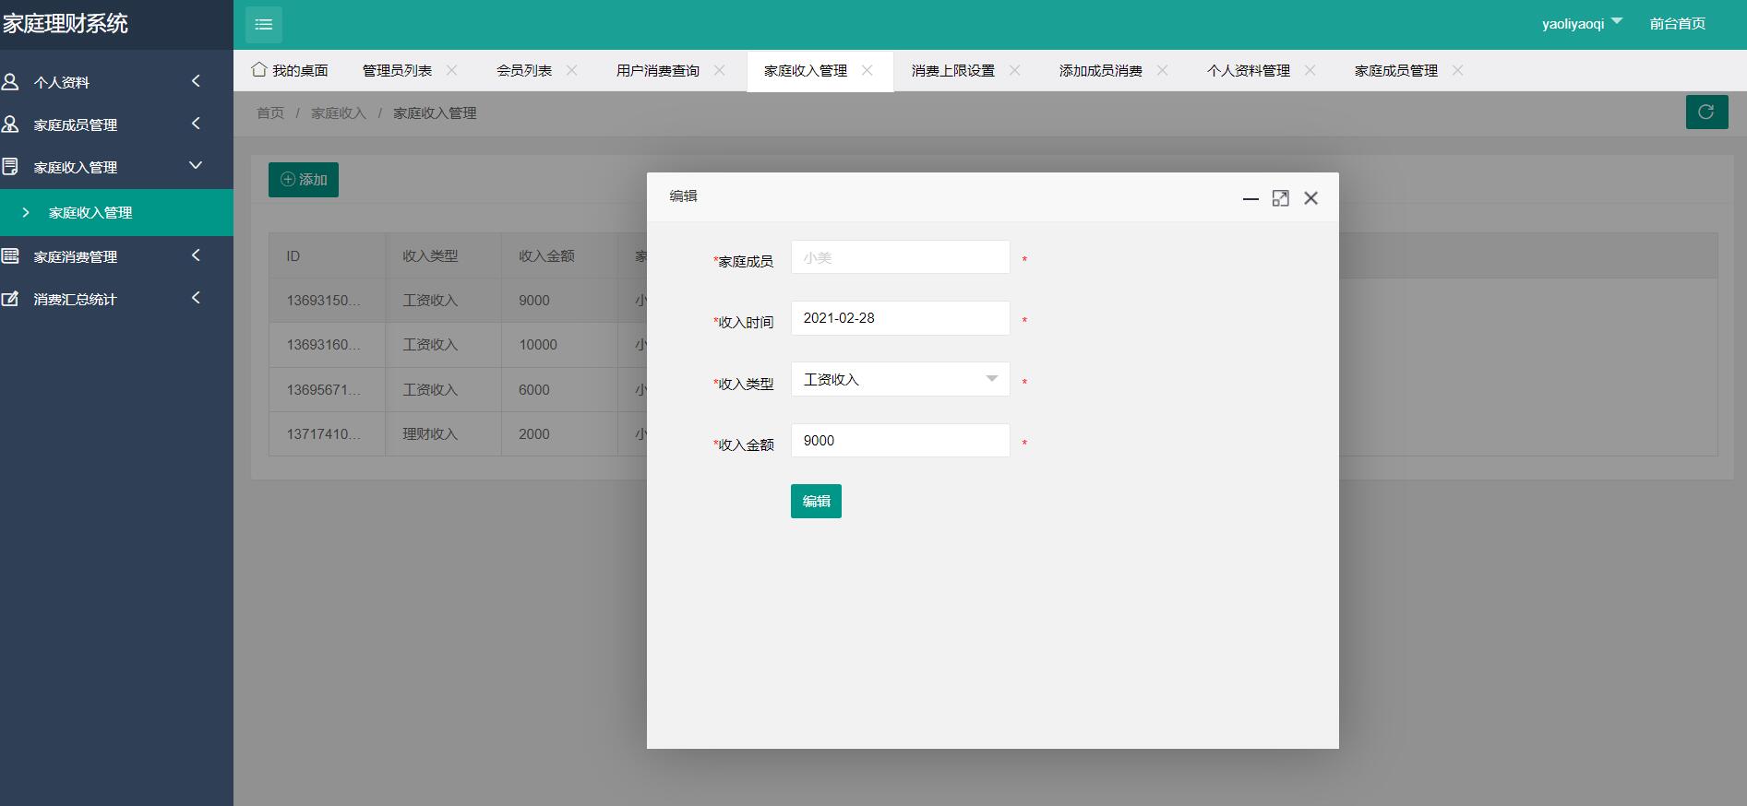
Task: Click the 收入类型 column header
Action: [444, 256]
